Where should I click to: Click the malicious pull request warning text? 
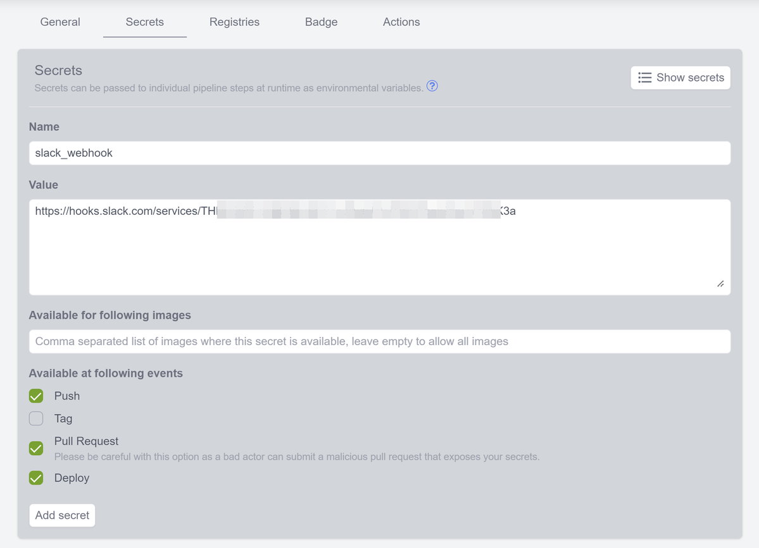click(x=297, y=456)
